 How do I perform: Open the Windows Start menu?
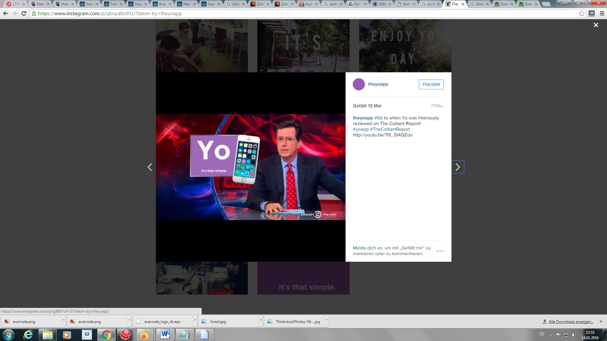click(x=8, y=335)
